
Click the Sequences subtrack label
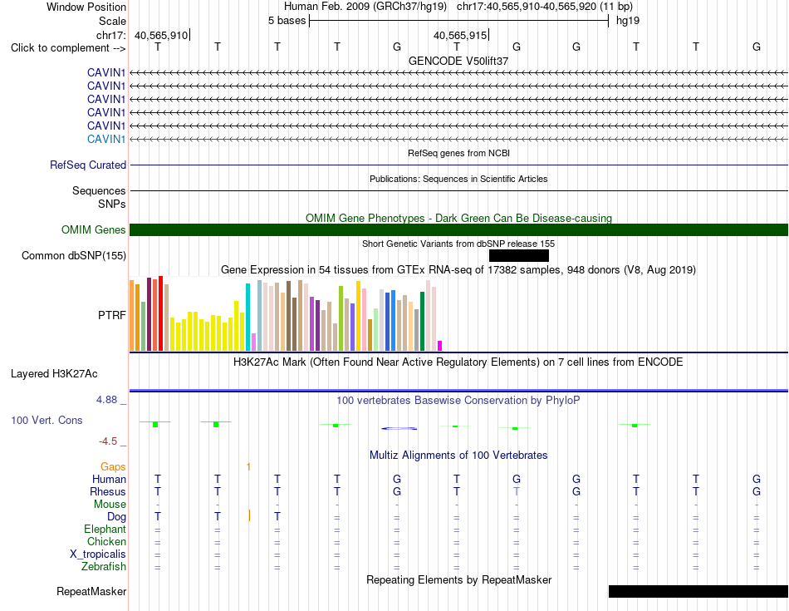(x=99, y=191)
